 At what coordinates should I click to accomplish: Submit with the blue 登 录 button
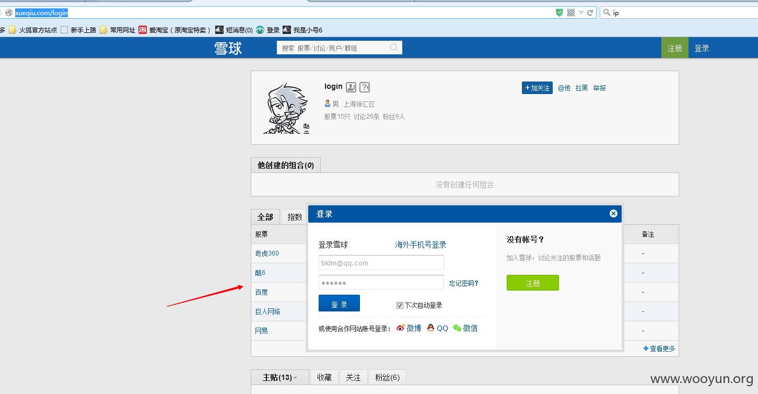339,303
